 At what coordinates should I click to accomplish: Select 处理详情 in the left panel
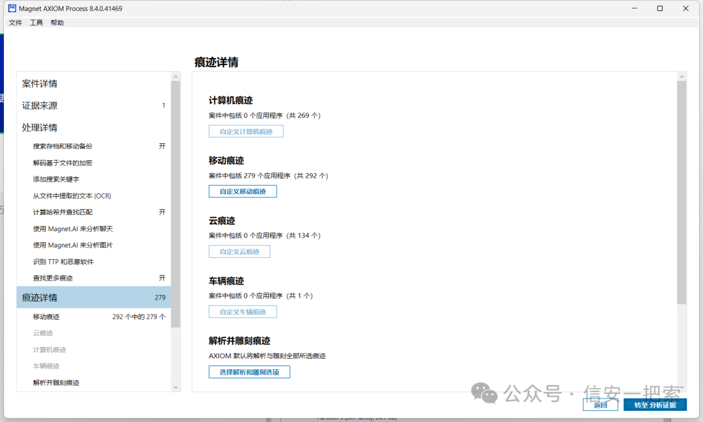click(94, 128)
